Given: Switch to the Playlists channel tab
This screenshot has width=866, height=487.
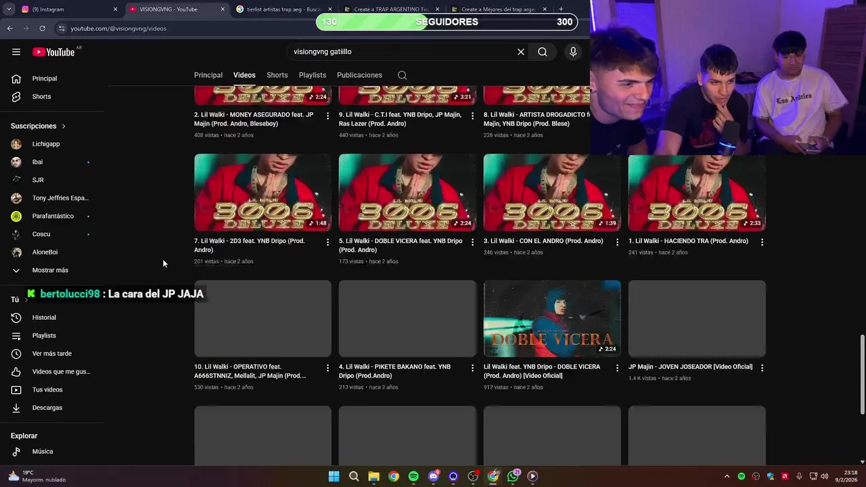Looking at the screenshot, I should (313, 75).
